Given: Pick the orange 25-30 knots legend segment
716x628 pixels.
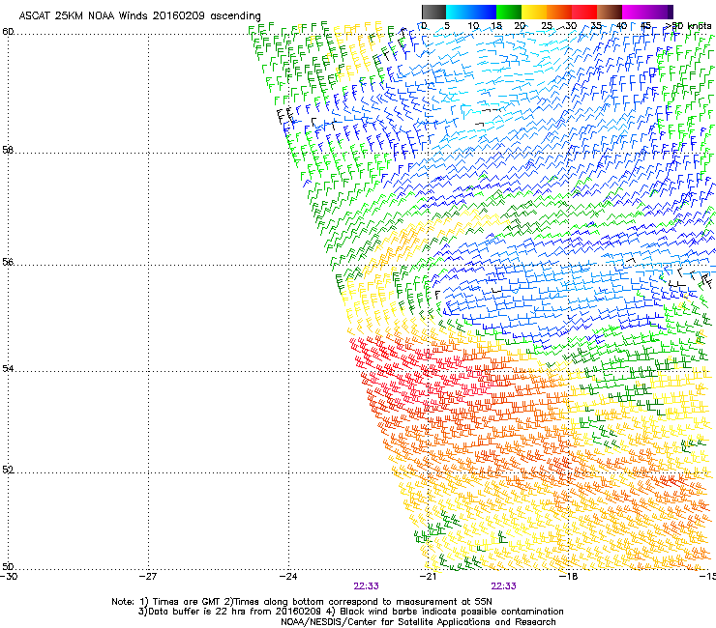Looking at the screenshot, I should tap(559, 12).
